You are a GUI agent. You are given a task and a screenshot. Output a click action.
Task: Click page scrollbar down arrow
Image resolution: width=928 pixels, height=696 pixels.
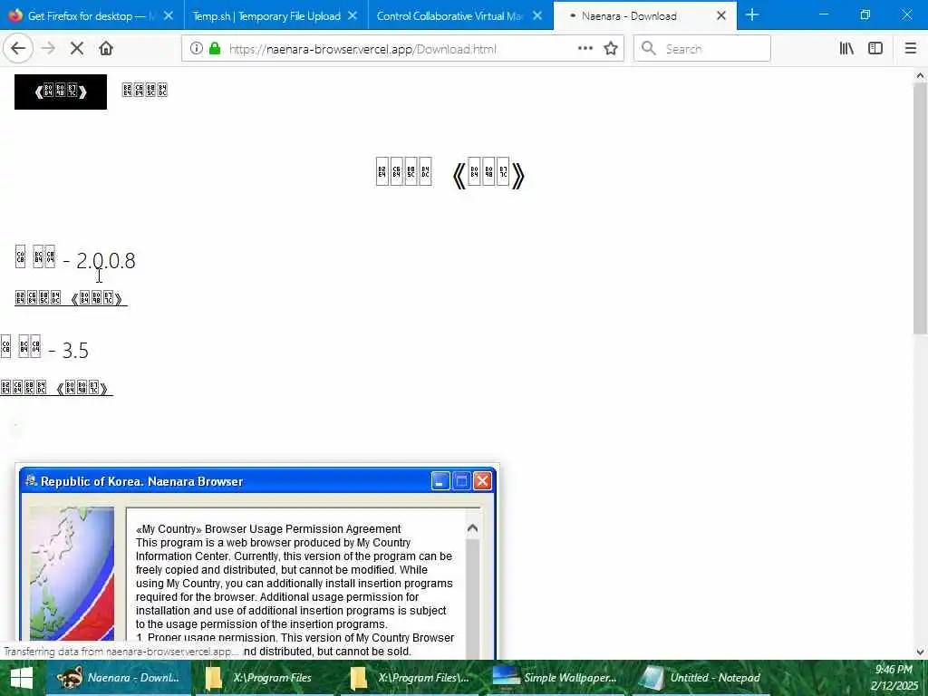921,652
